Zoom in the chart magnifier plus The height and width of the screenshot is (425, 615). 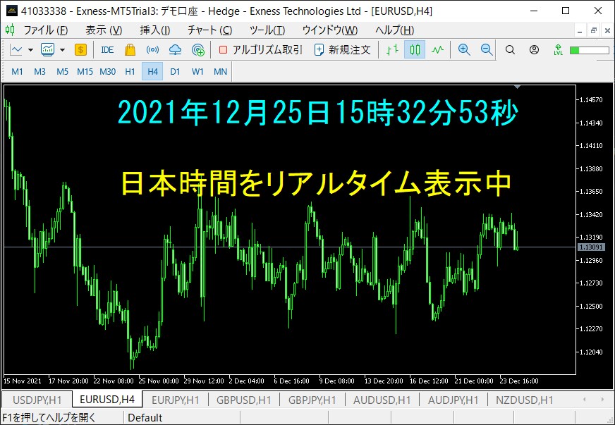pos(464,50)
